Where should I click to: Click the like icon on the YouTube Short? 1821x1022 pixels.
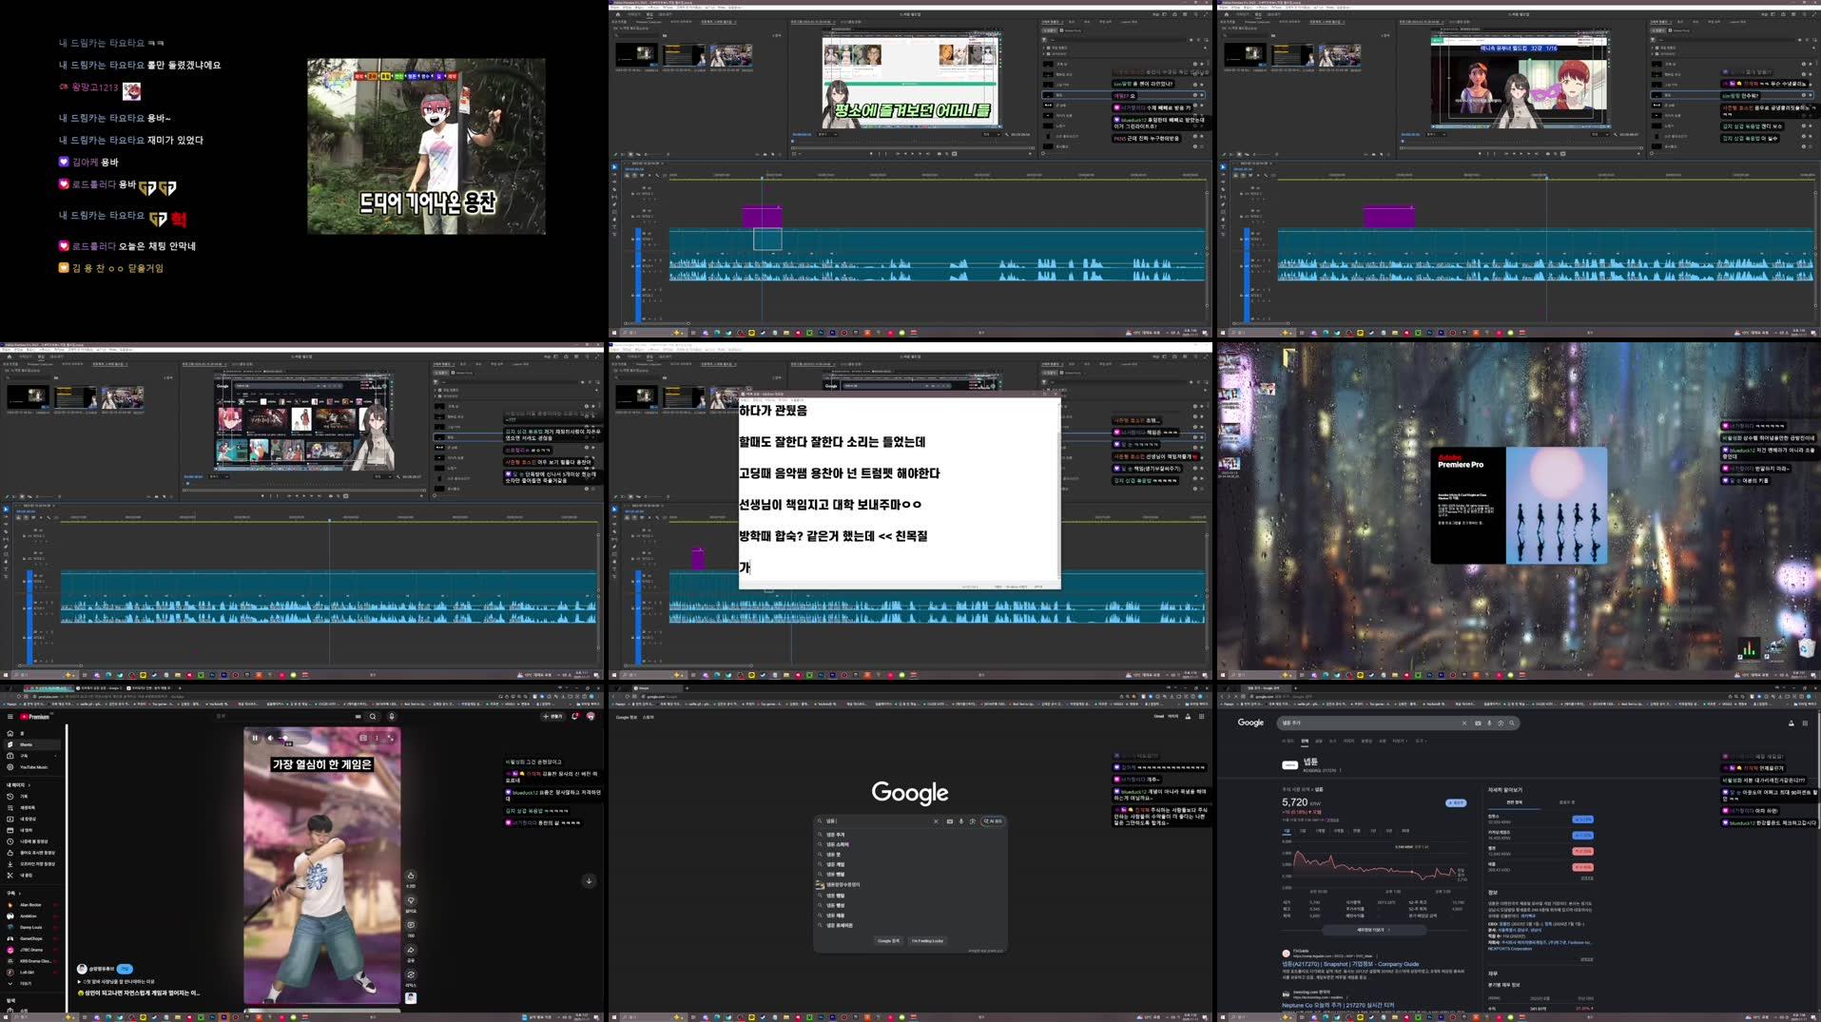[x=411, y=875]
